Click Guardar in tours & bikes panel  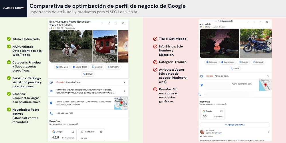click(243, 62)
